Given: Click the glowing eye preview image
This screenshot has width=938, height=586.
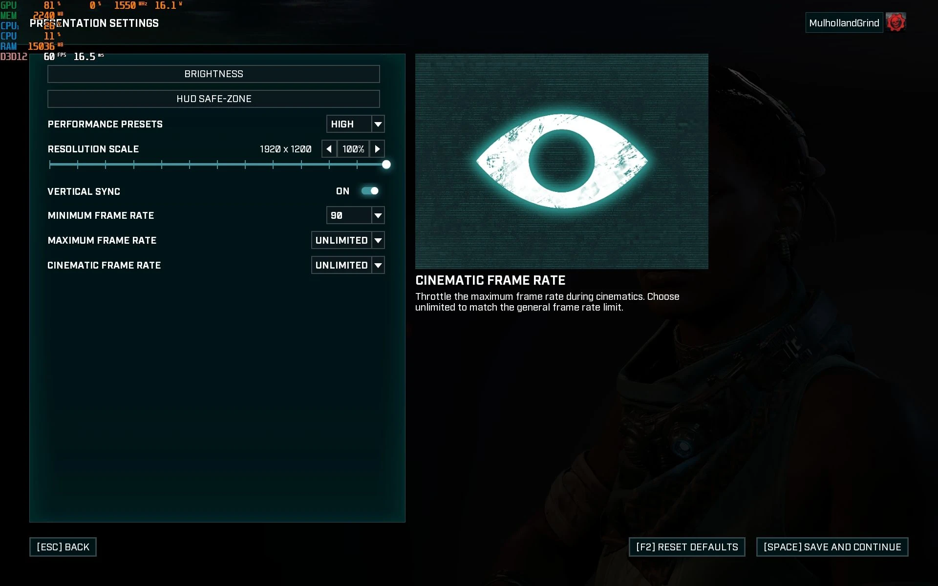Looking at the screenshot, I should 561,161.
